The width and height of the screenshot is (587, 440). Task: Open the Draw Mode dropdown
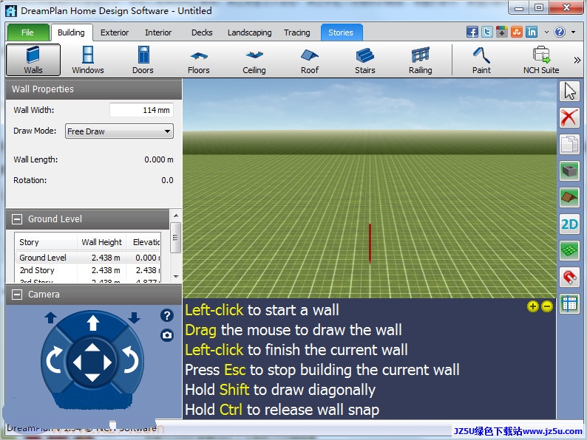pyautogui.click(x=119, y=131)
